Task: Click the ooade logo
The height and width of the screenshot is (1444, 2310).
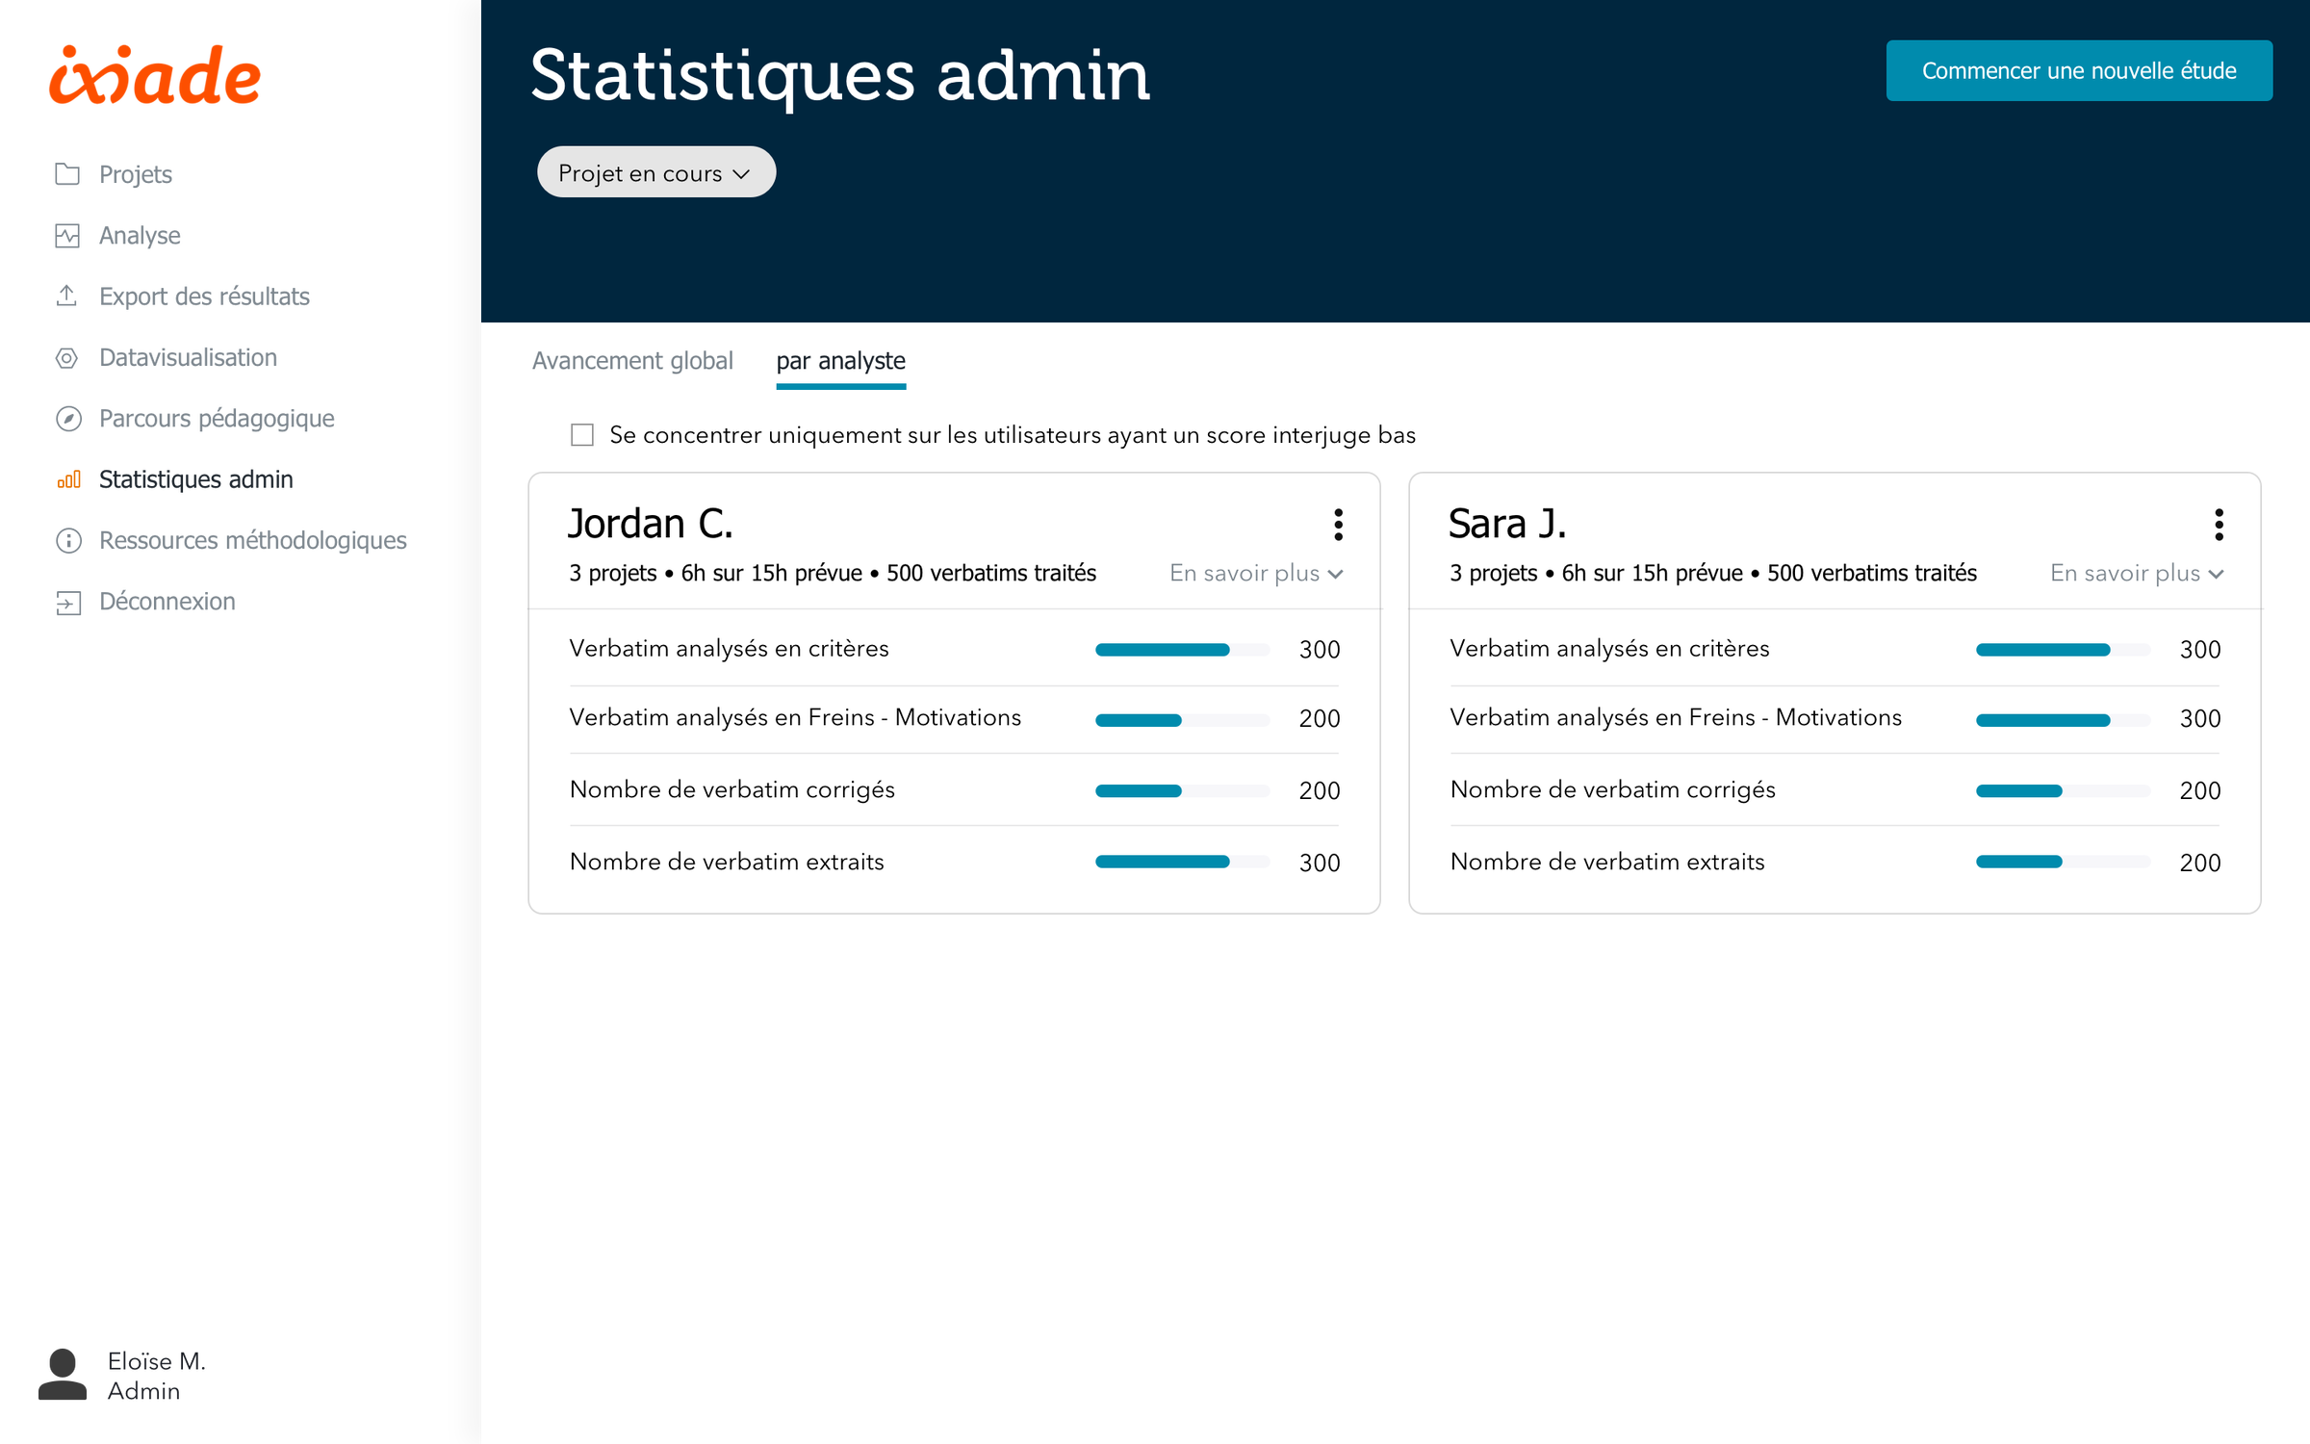Action: [x=154, y=77]
